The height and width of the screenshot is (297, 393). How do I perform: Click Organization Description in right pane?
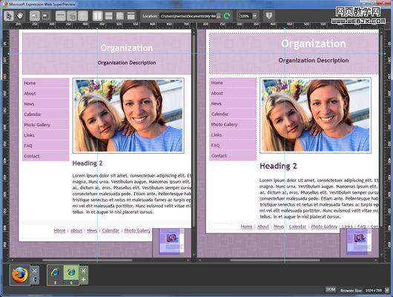click(314, 60)
